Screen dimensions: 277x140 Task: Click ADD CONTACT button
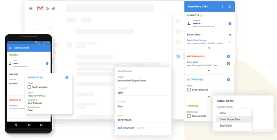tap(126, 128)
